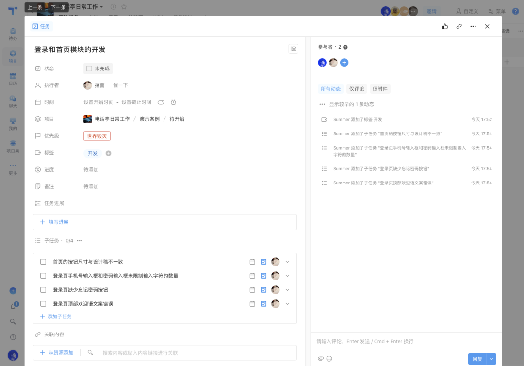Check the subtask 登录页顶部欢迎语文案错误
The height and width of the screenshot is (366, 524).
(43, 304)
